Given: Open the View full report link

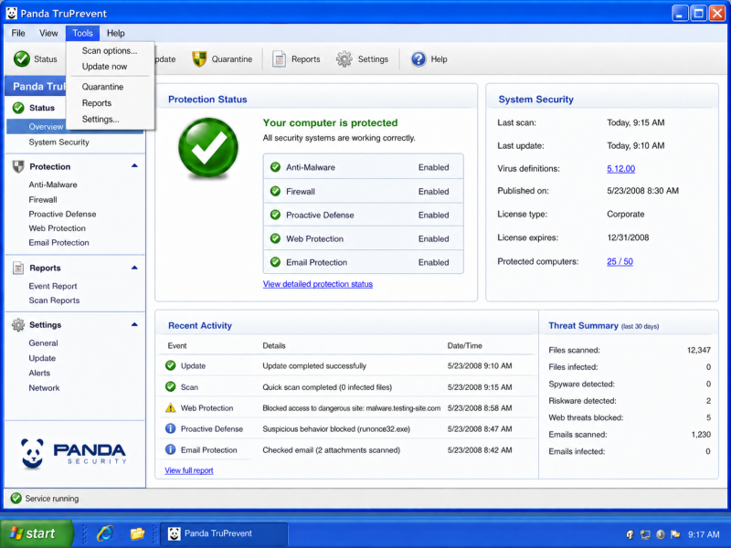Looking at the screenshot, I should click(x=189, y=470).
